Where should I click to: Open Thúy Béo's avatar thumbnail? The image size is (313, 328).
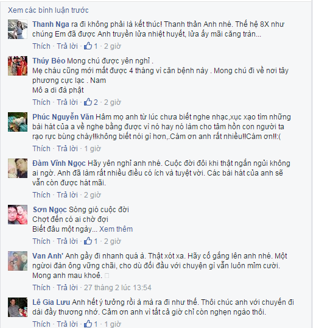click(x=18, y=66)
